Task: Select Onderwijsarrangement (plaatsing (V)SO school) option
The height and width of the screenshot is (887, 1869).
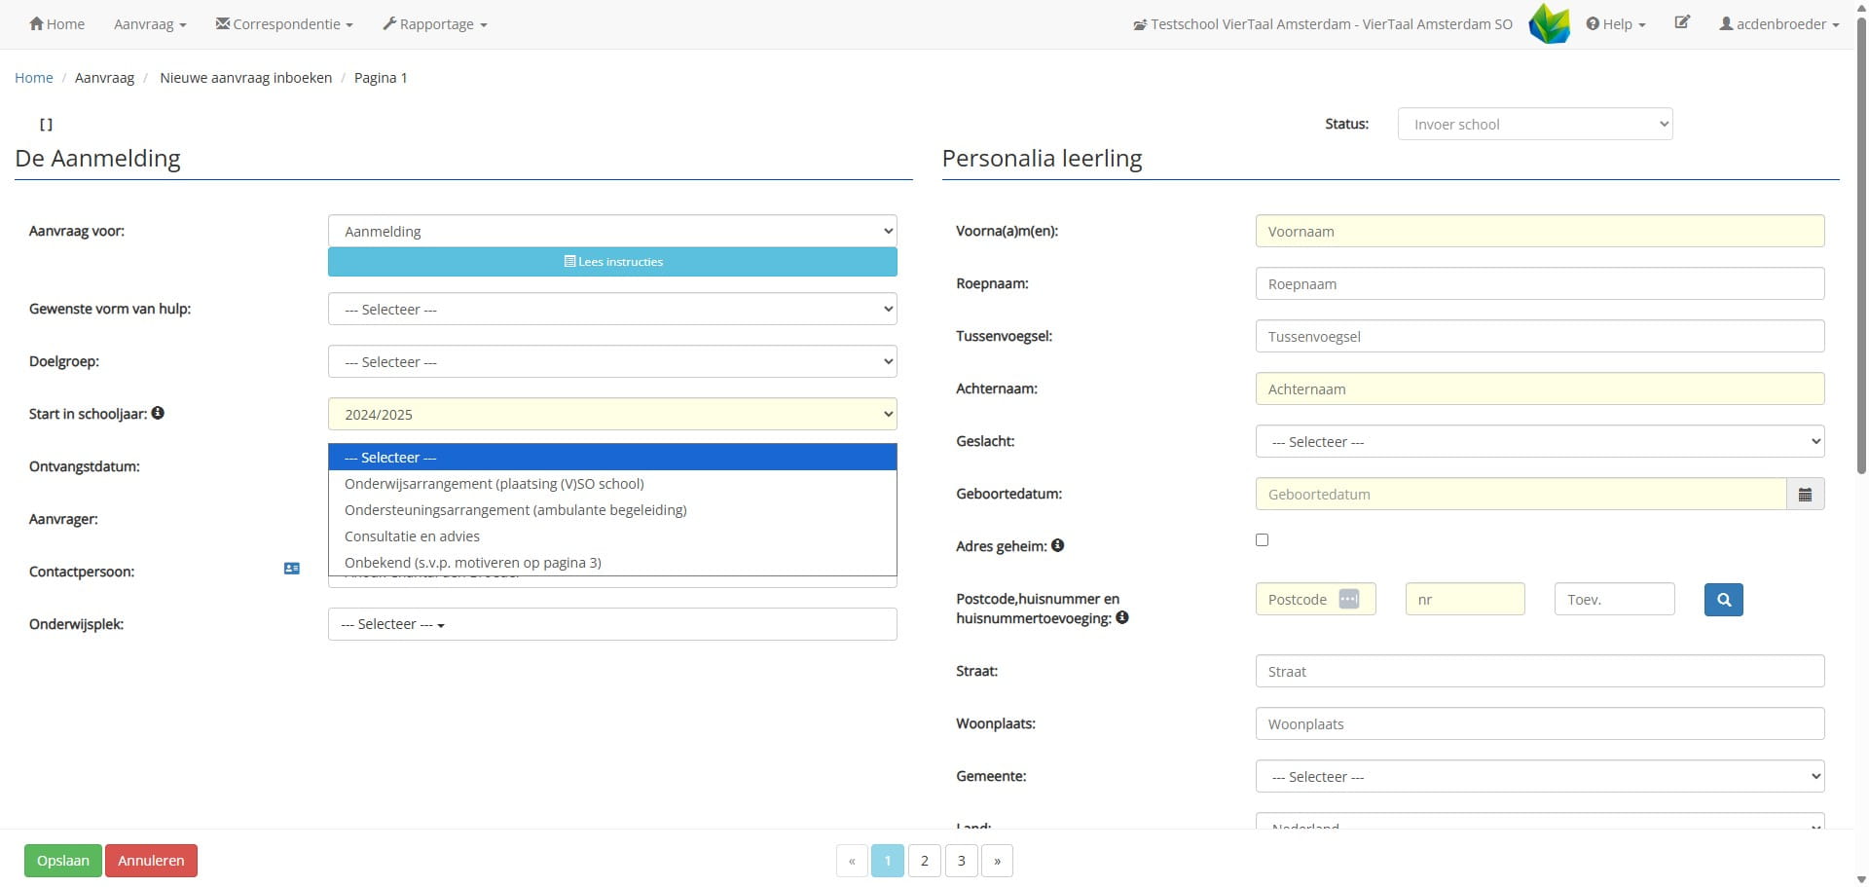Action: [612, 483]
